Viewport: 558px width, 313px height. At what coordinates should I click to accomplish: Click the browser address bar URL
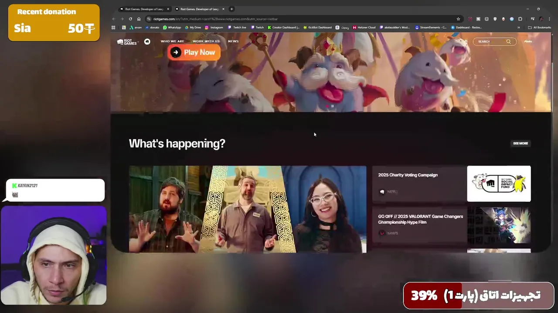coord(215,19)
